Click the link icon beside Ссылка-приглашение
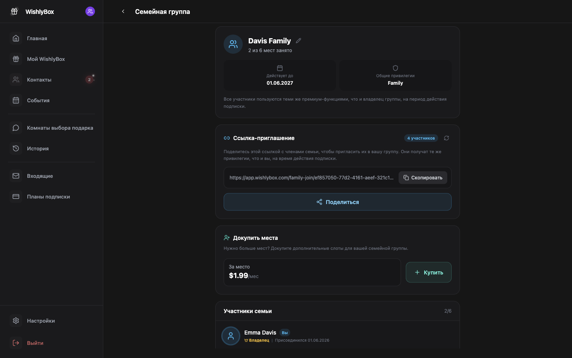The image size is (572, 358). 227,138
